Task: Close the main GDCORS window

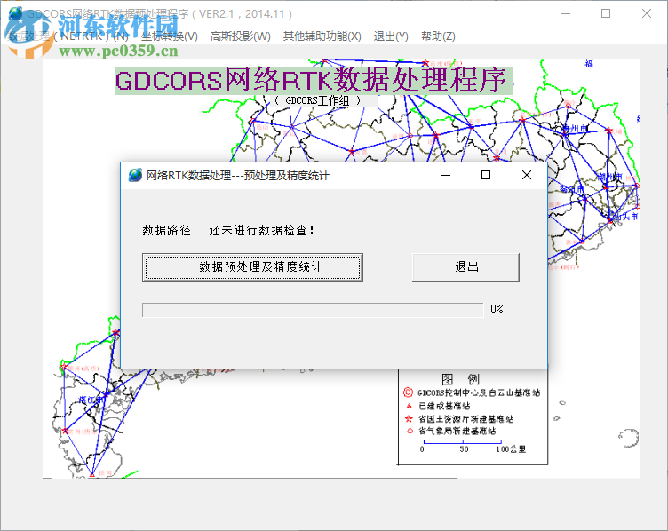Action: pyautogui.click(x=647, y=13)
